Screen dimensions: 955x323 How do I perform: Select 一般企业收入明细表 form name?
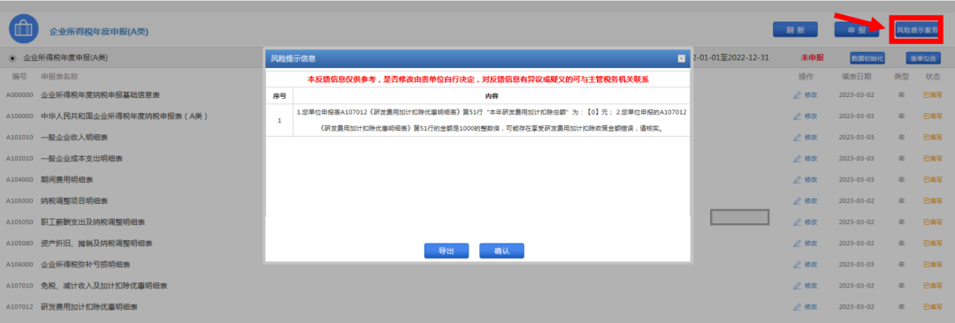coord(74,138)
